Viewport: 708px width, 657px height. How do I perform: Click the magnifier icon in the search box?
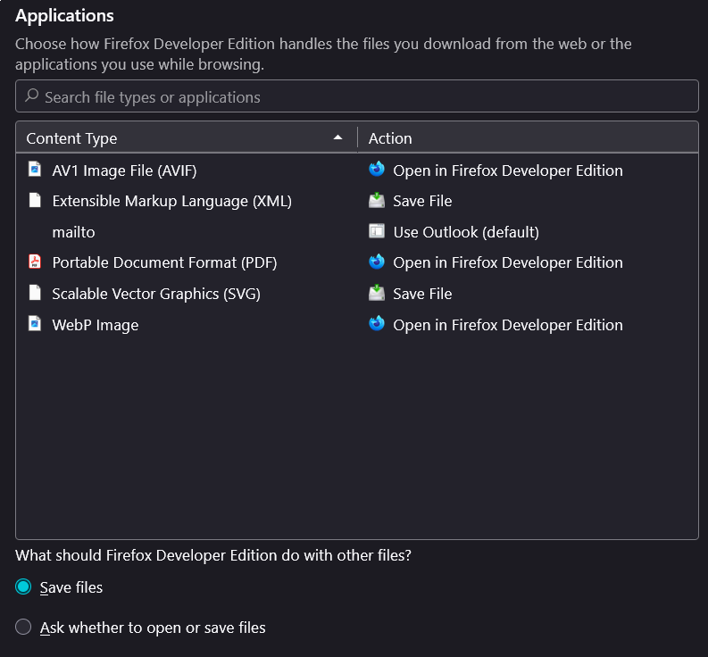pyautogui.click(x=31, y=96)
